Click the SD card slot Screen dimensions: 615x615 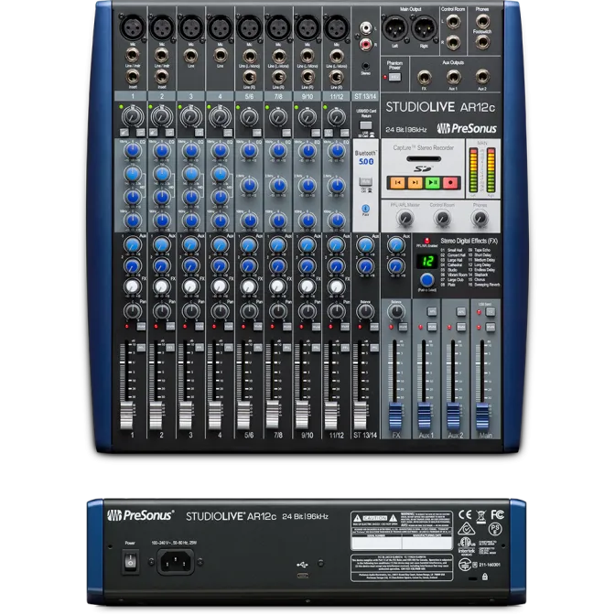tap(424, 159)
